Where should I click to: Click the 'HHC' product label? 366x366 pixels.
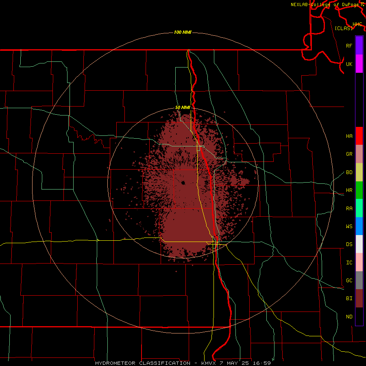(357, 24)
